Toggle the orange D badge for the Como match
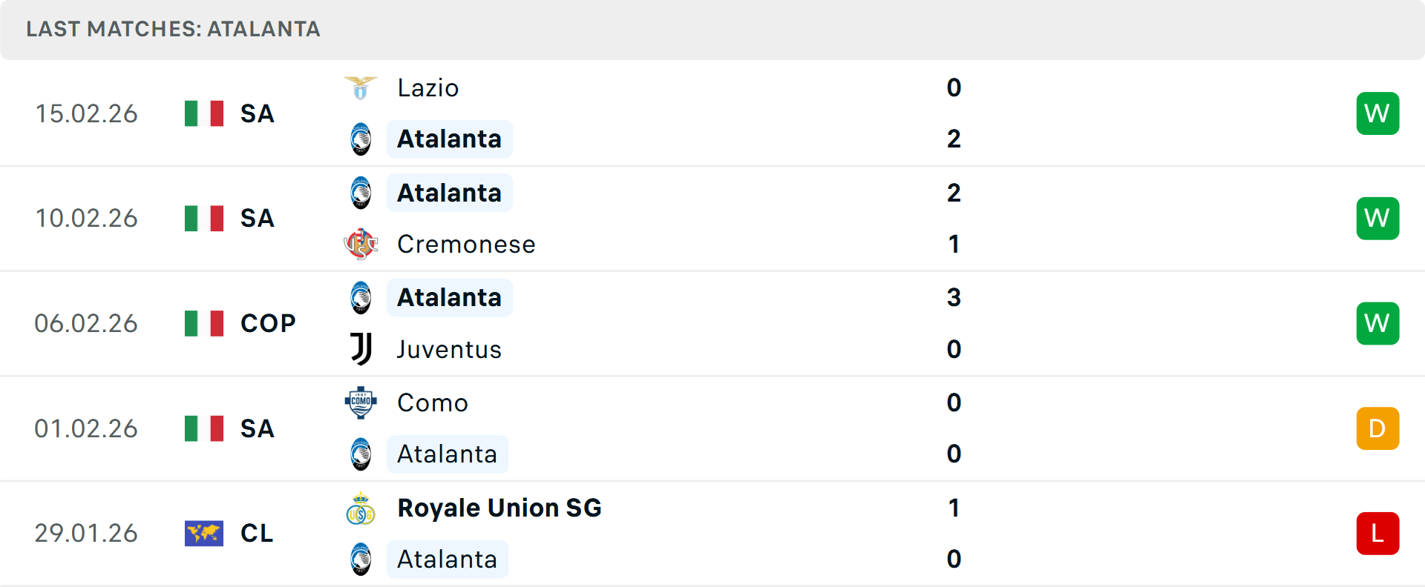This screenshot has width=1425, height=587. tap(1377, 428)
